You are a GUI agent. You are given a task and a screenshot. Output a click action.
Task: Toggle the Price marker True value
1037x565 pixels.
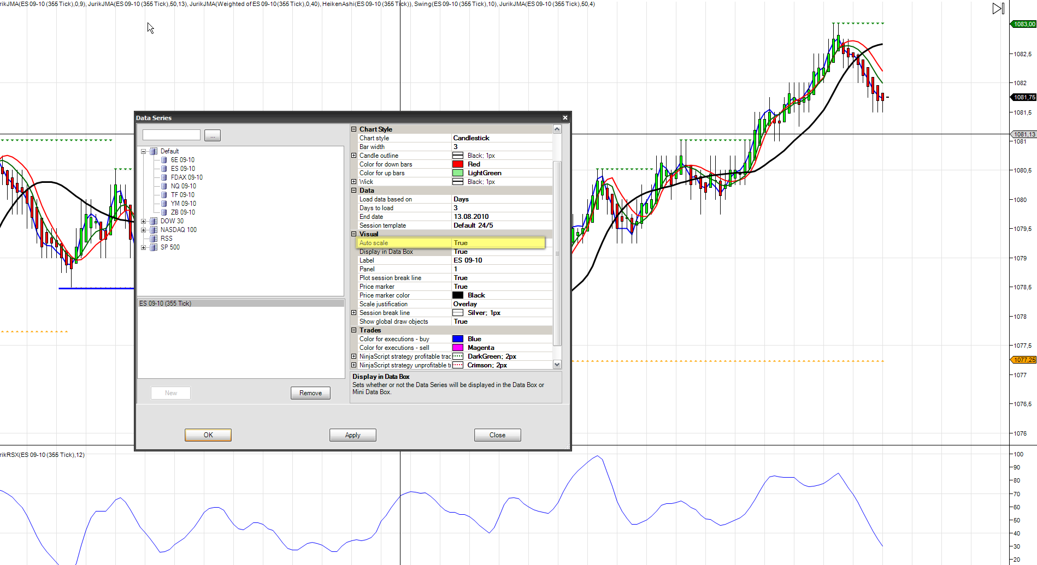click(x=461, y=287)
